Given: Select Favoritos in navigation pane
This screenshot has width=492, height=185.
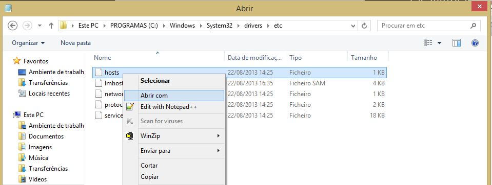Looking at the screenshot, I should click(x=36, y=61).
